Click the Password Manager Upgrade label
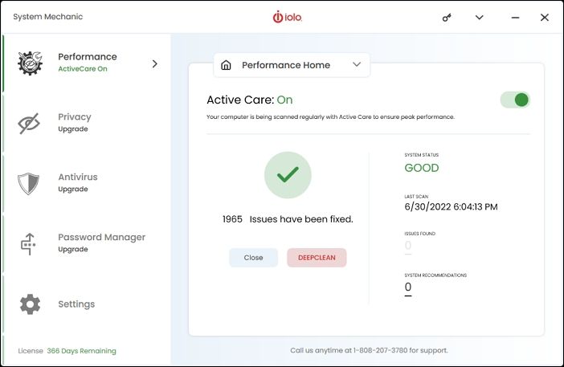 click(x=73, y=249)
